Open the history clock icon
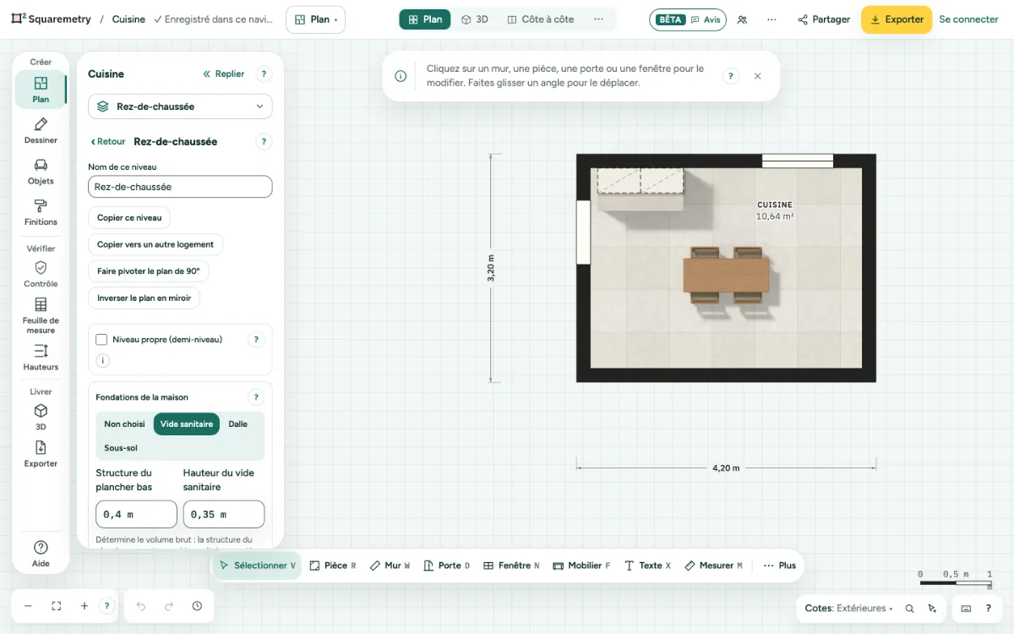 click(197, 606)
